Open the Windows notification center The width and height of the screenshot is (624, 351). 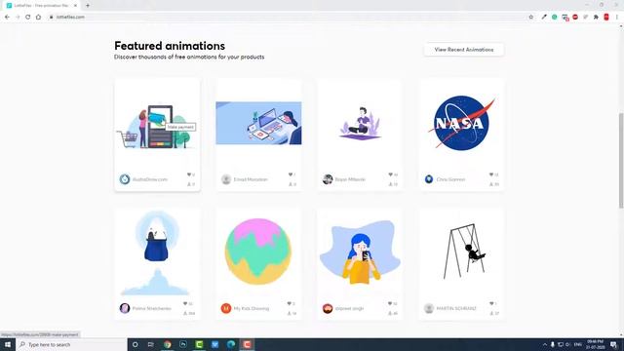click(x=613, y=344)
